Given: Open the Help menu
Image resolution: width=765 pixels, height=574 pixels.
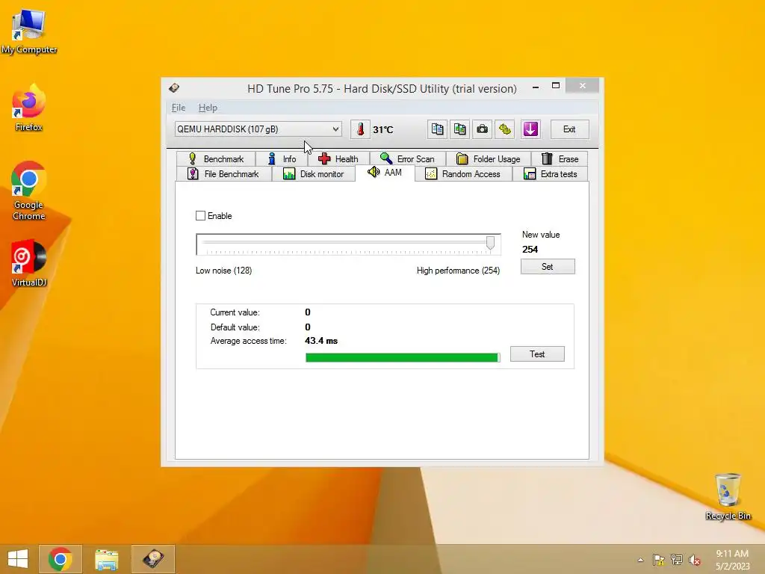Looking at the screenshot, I should click(208, 108).
